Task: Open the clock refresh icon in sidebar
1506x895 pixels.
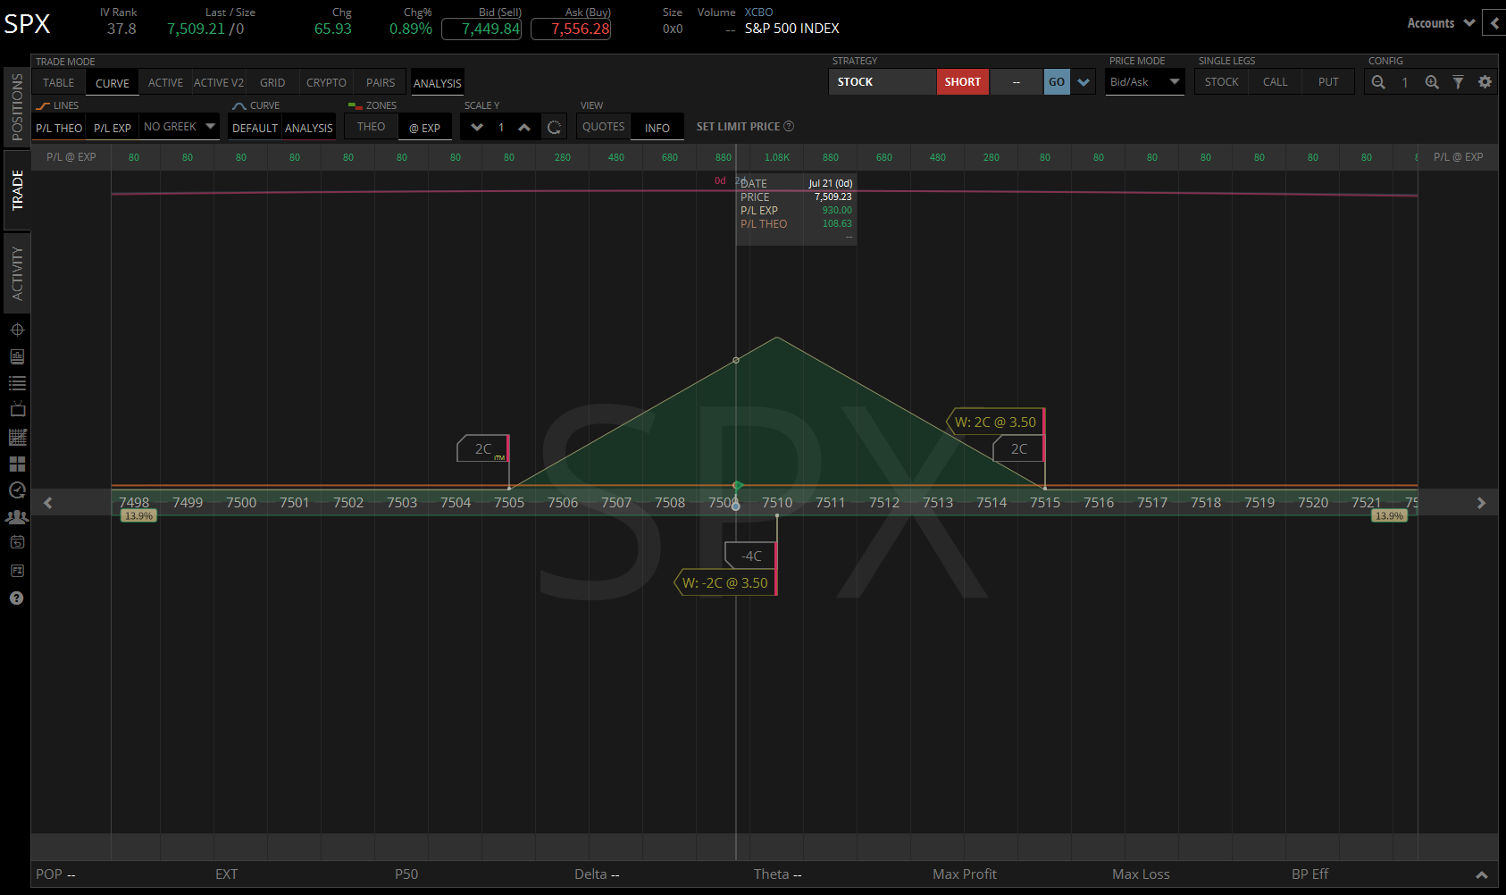Action: 17,489
